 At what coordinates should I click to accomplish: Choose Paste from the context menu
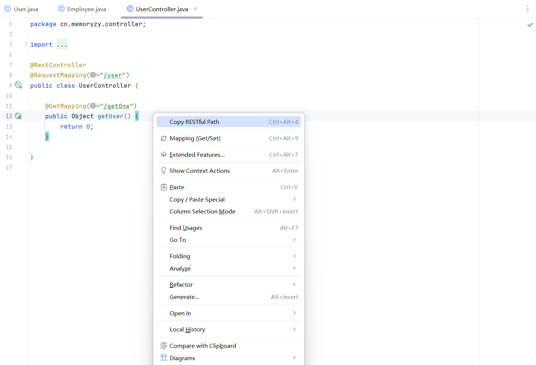pos(177,187)
